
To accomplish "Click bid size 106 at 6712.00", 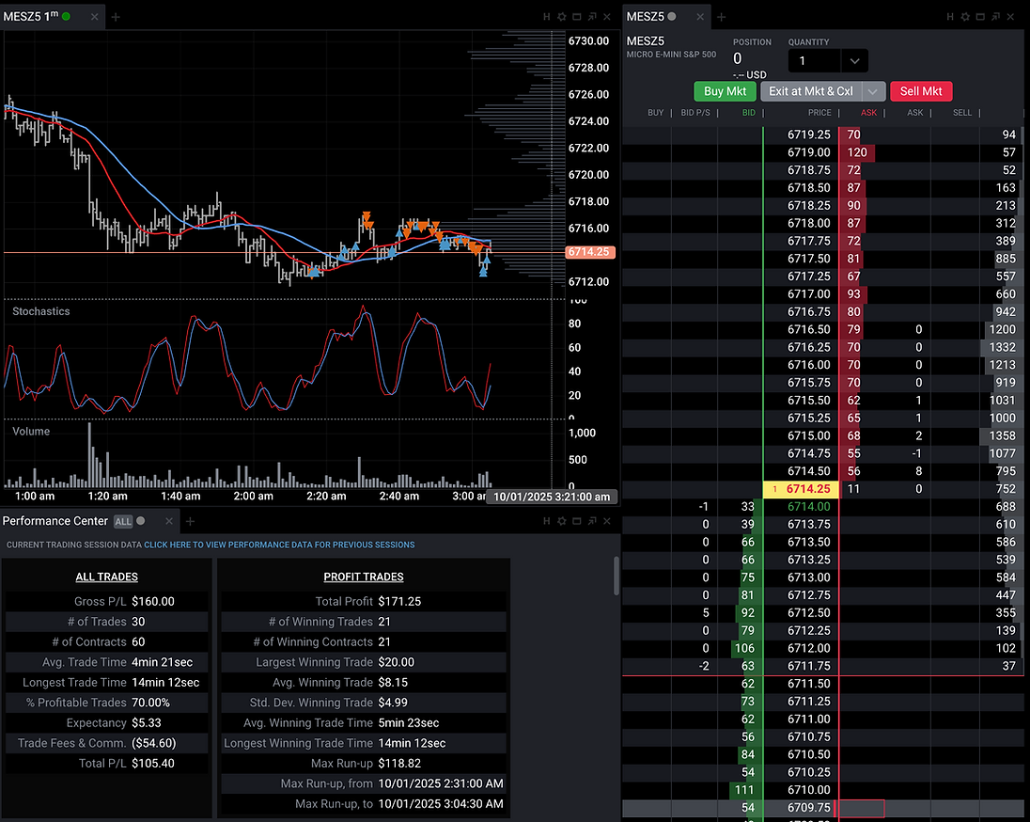I will [x=744, y=648].
